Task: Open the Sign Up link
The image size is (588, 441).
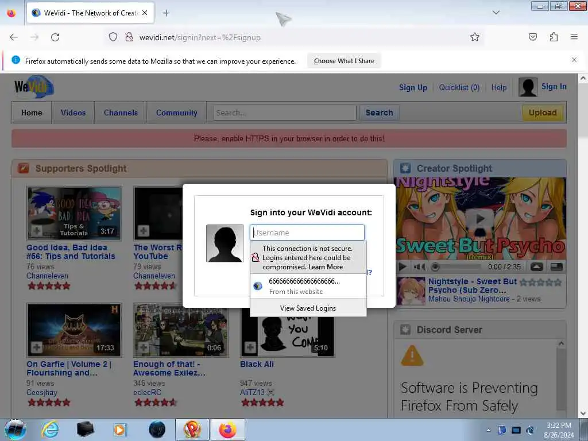Action: (413, 87)
